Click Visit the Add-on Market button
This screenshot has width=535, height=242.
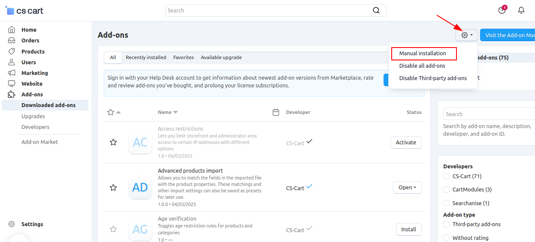point(508,35)
